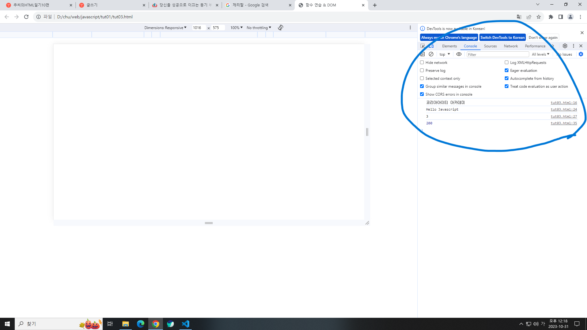Click blue console settings gear icon
Viewport: 587px width, 330px height.
pos(581,54)
